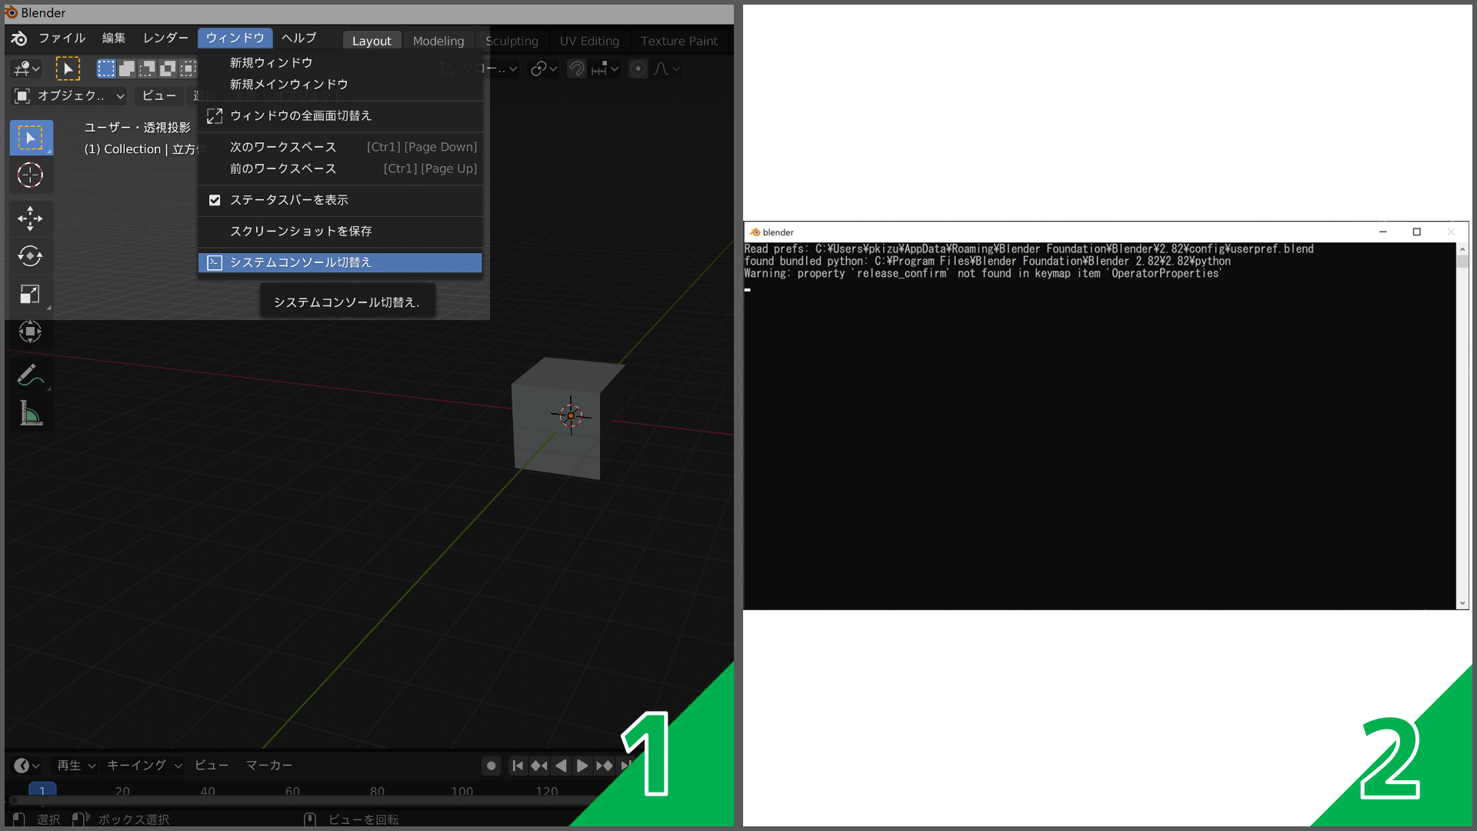Select 次のワークスペース menu entry
This screenshot has width=1477, height=831.
[340, 147]
